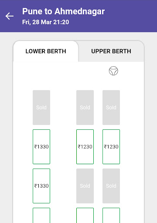Select the bottom-middle partially visible seat
Image resolution: width=157 pixels, height=223 pixels.
pos(85,216)
